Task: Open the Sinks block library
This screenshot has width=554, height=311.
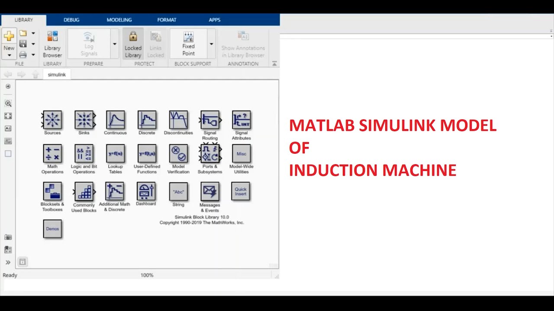Action: point(84,120)
